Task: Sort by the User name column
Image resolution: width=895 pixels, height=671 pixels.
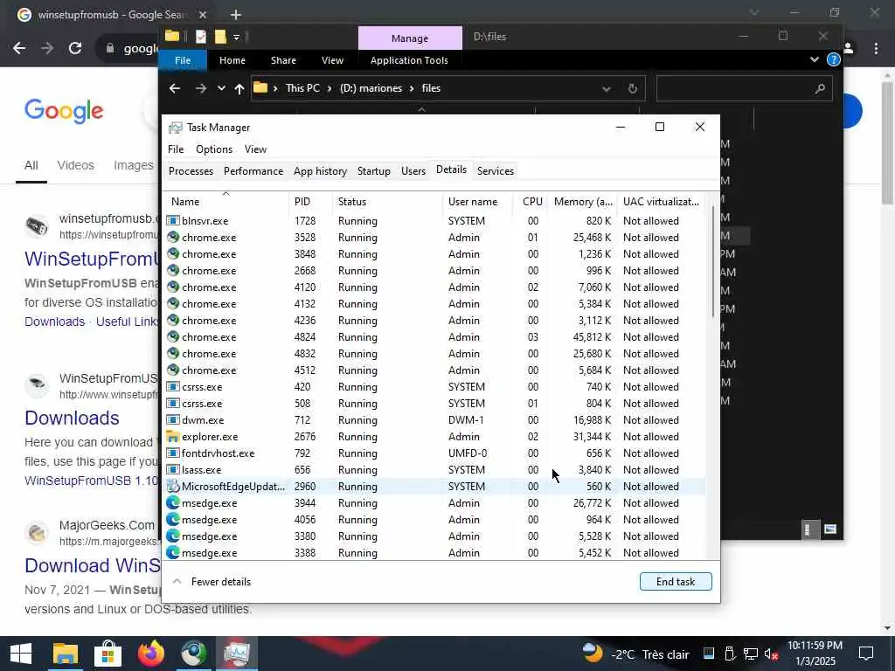Action: pos(478,202)
